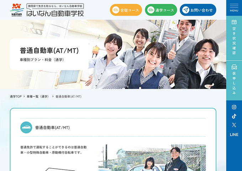Open the 合宿コース button
The image size is (242, 171).
[x=126, y=10]
